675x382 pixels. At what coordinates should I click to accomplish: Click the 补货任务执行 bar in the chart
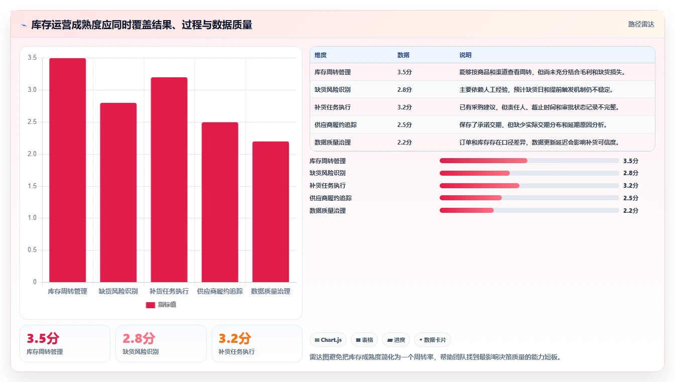[x=169, y=180]
